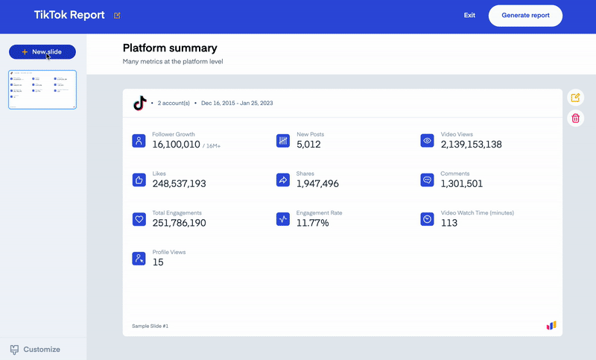This screenshot has width=596, height=360.
Task: Click the '/ 16M+' total followers text
Action: pyautogui.click(x=212, y=146)
